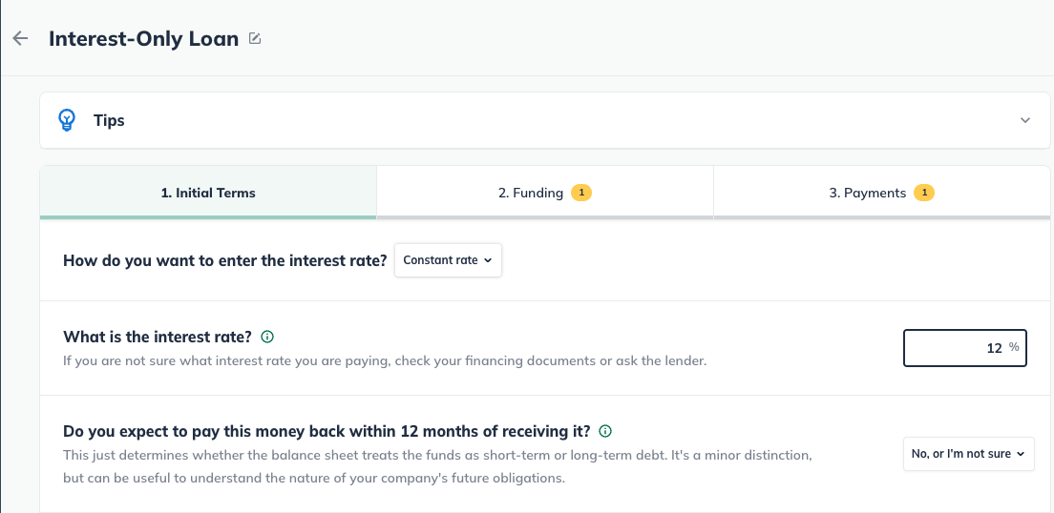This screenshot has height=513, width=1054.
Task: Click the percent symbol in the rate field
Action: 1014,348
